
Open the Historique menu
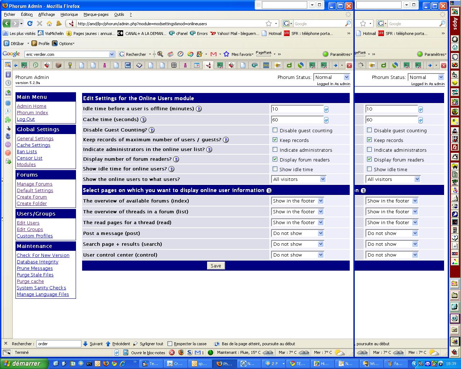(x=69, y=14)
